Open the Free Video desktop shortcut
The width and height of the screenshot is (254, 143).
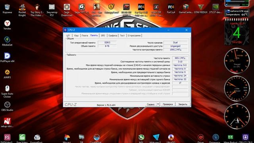[x=22, y=138]
